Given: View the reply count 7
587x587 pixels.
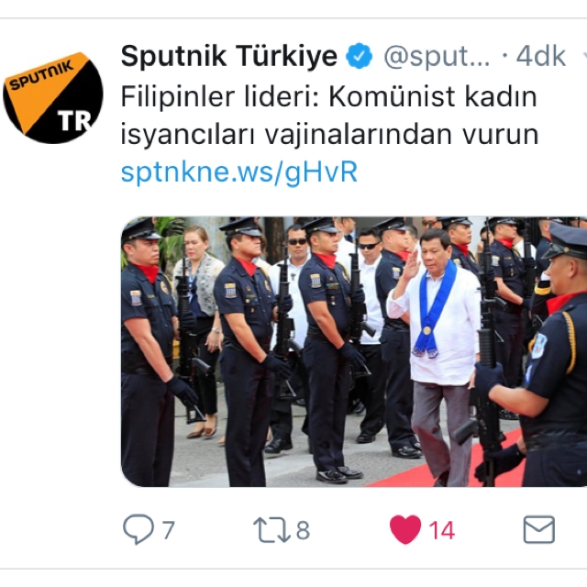Looking at the screenshot, I should tap(169, 530).
